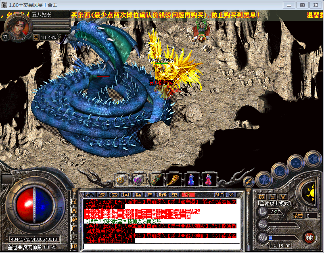Click the mountain icon in chat toolbar
This screenshot has width=324, height=253.
pyautogui.click(x=90, y=195)
